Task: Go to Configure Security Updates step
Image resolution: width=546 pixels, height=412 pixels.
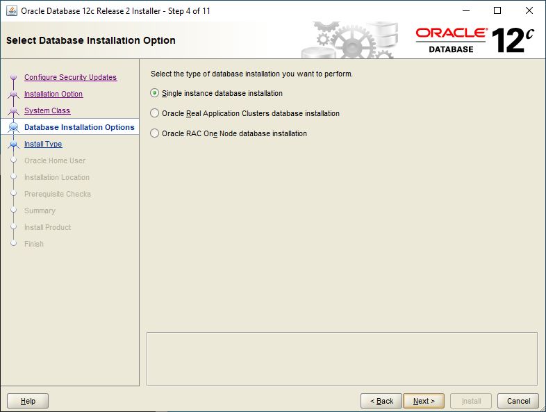Action: tap(70, 77)
